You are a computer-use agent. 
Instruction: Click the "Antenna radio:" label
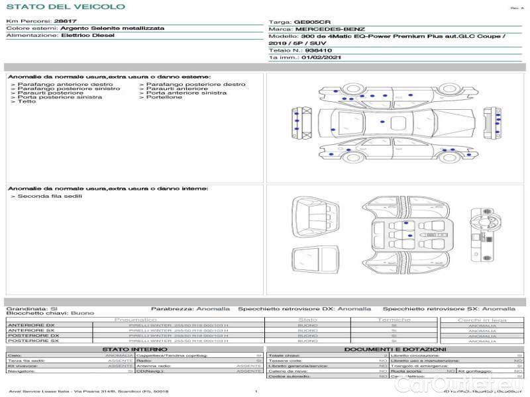(154, 366)
